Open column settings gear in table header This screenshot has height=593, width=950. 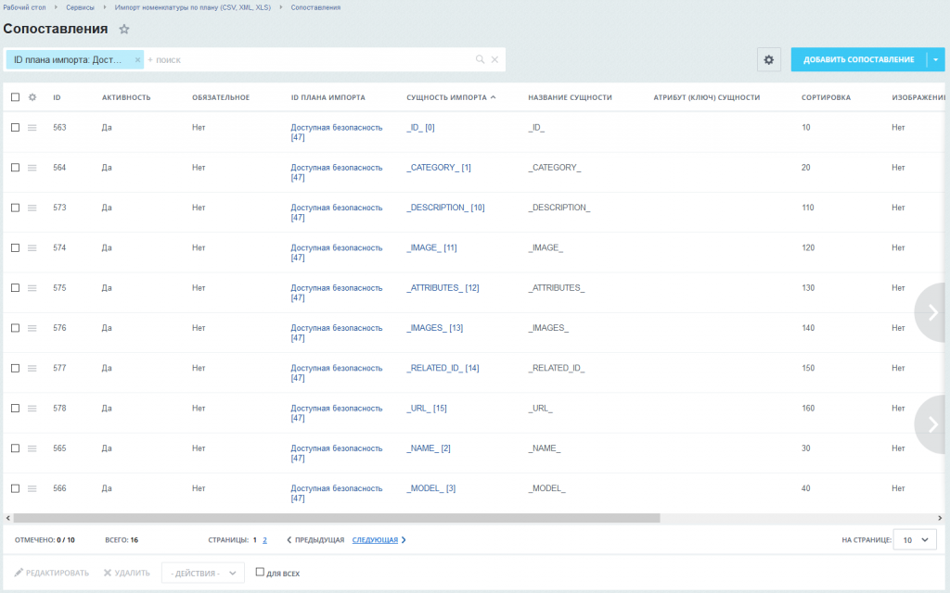coord(32,97)
